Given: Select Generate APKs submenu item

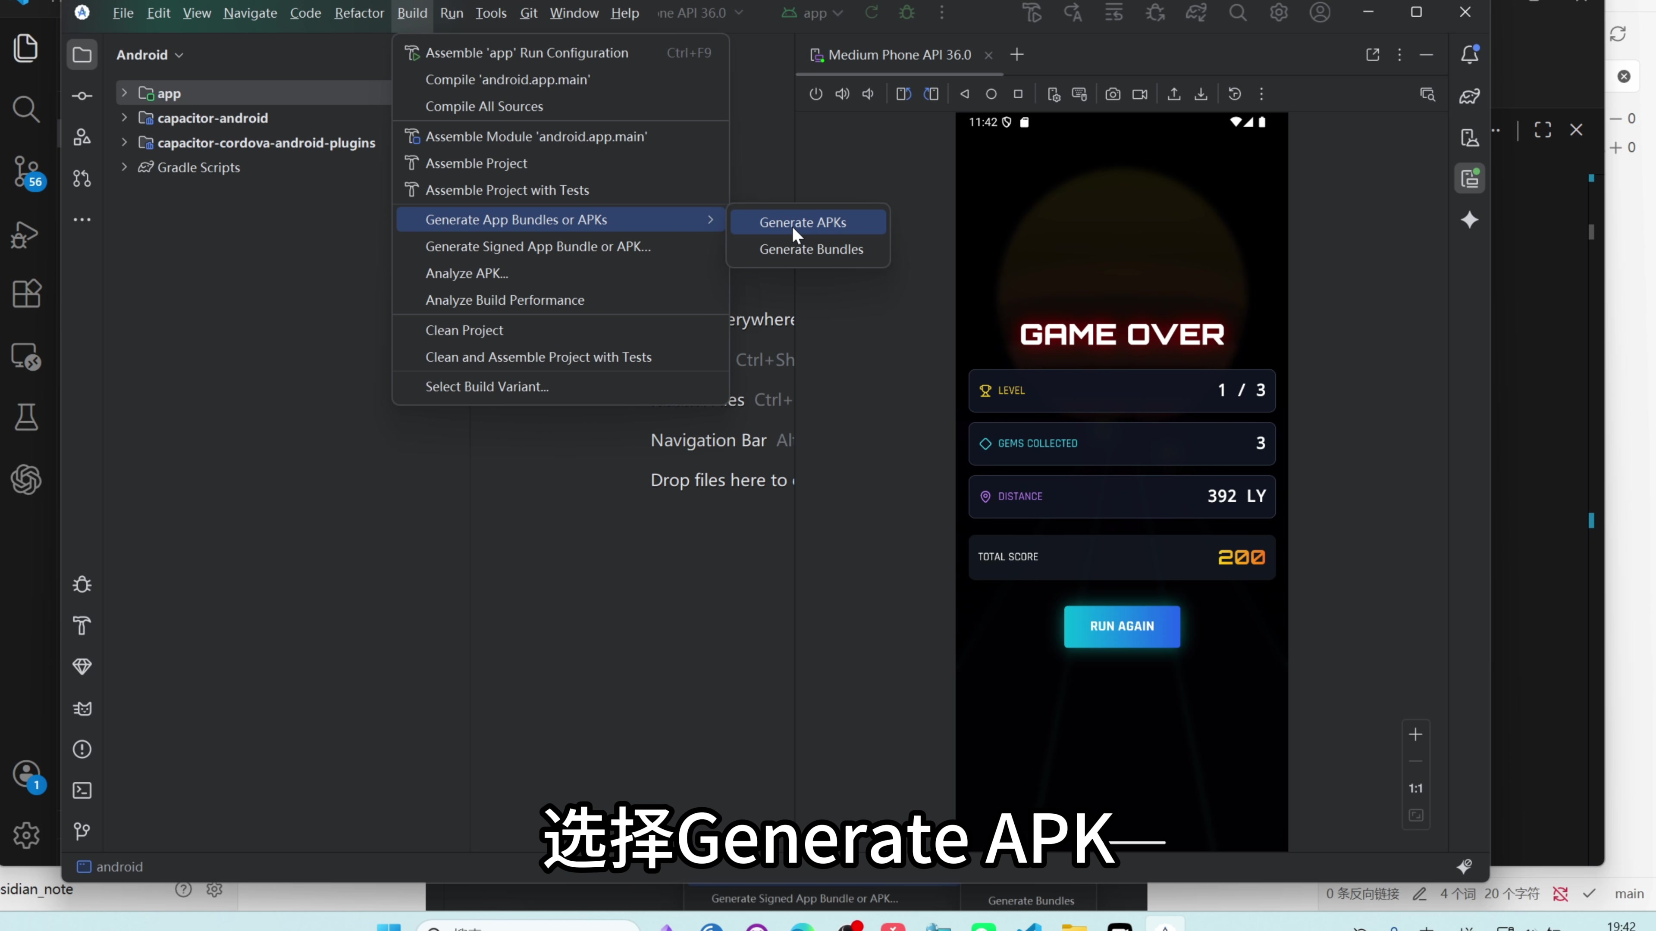Looking at the screenshot, I should (802, 222).
